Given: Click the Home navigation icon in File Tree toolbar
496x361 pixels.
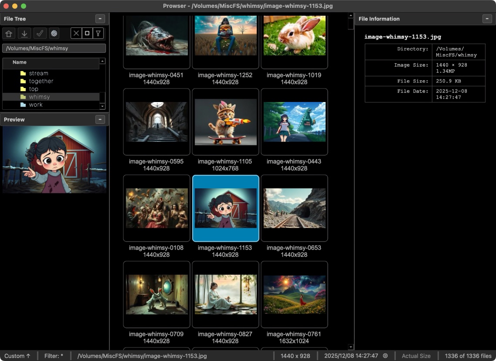Looking at the screenshot, I should click(8, 33).
